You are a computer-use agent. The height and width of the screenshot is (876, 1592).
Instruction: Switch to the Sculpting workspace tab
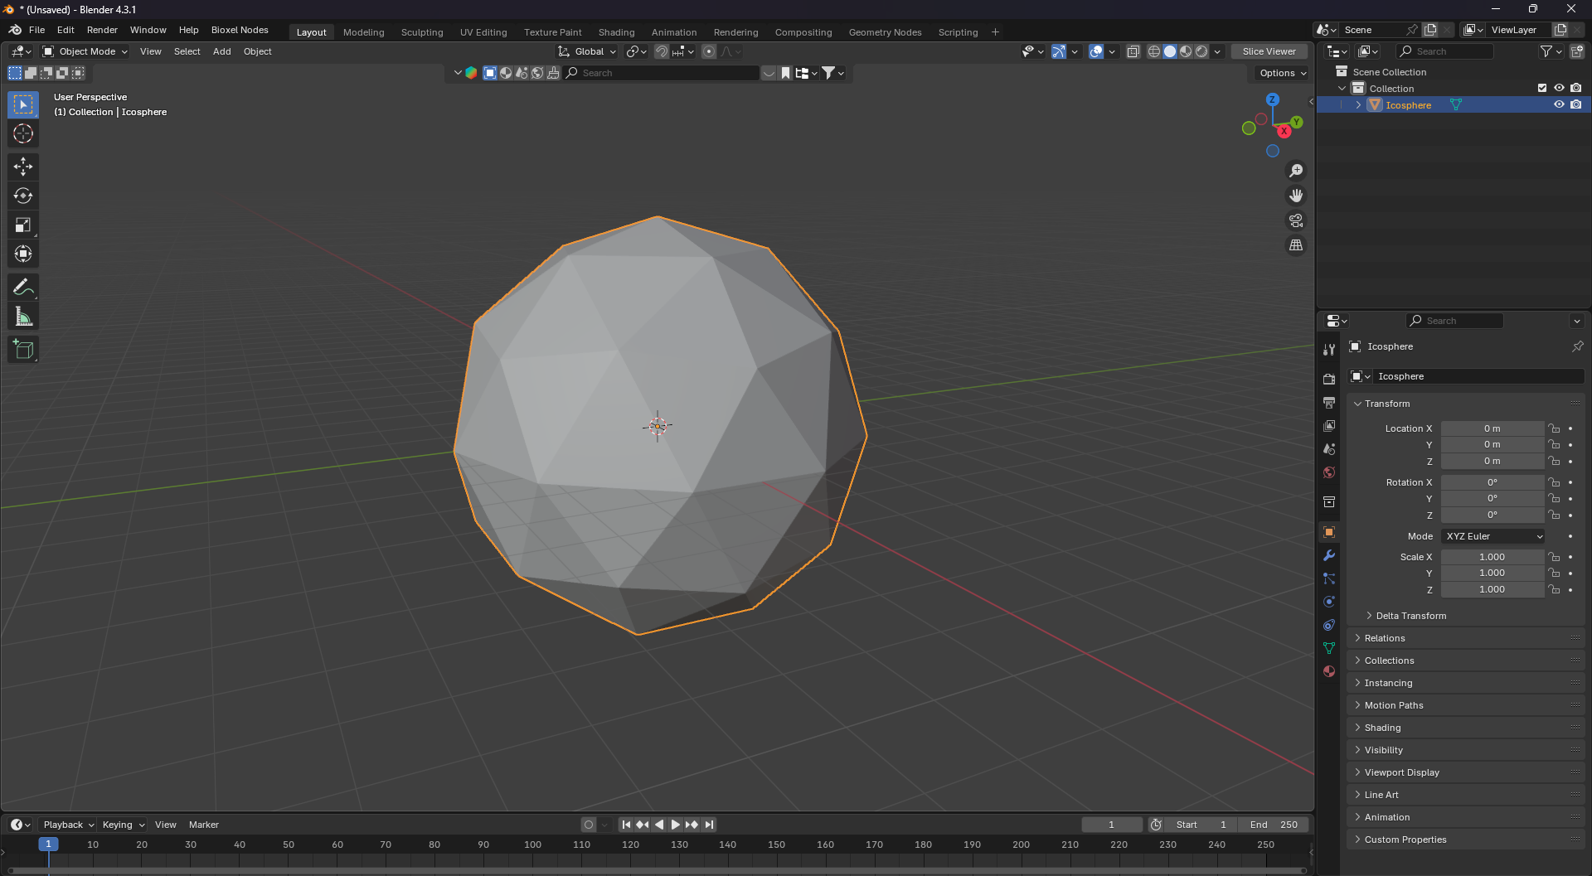[422, 32]
